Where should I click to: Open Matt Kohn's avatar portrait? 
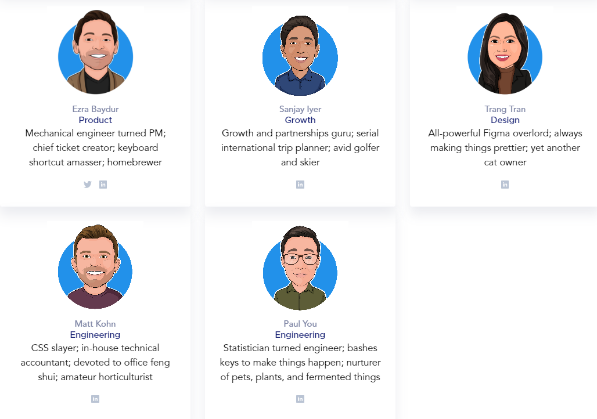[95, 268]
